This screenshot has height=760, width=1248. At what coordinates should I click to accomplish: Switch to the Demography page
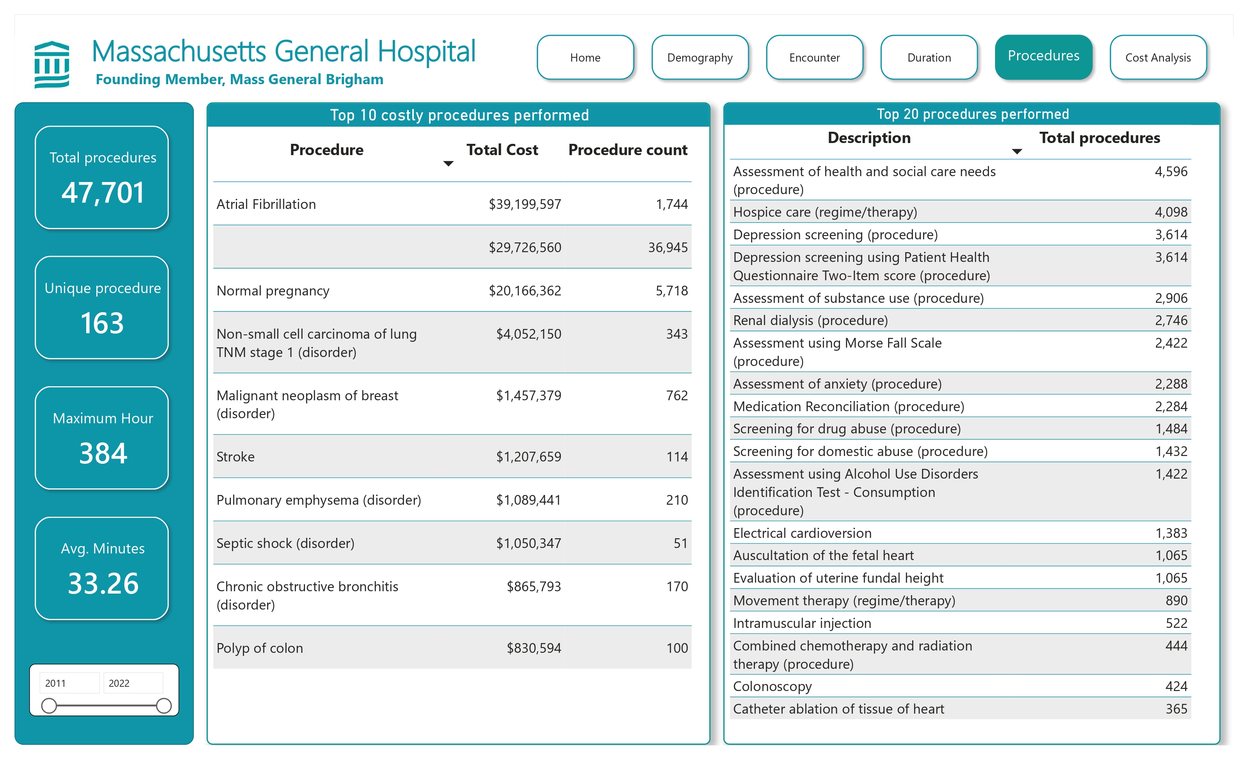tap(700, 58)
